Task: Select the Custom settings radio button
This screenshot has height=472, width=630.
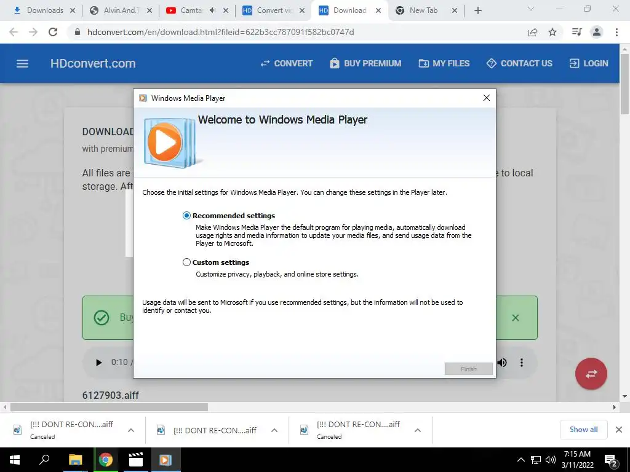Action: point(186,262)
